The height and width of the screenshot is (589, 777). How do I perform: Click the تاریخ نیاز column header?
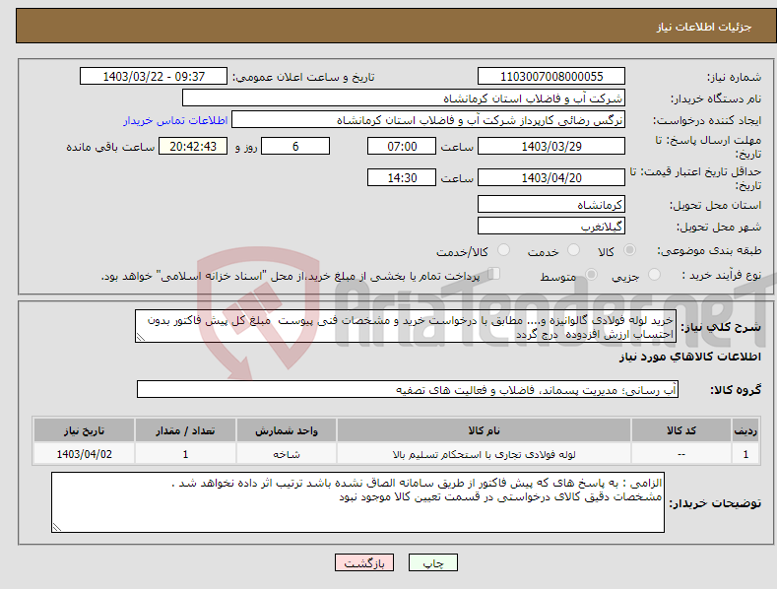pos(85,430)
